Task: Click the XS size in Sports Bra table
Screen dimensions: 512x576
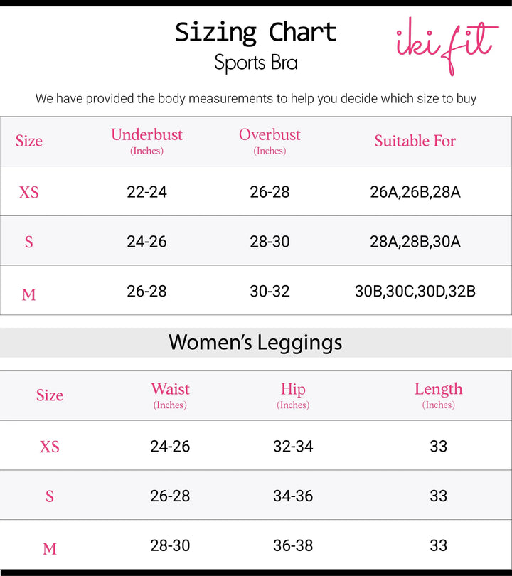Action: coord(29,192)
